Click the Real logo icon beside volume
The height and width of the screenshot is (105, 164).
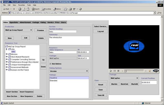point(156,71)
